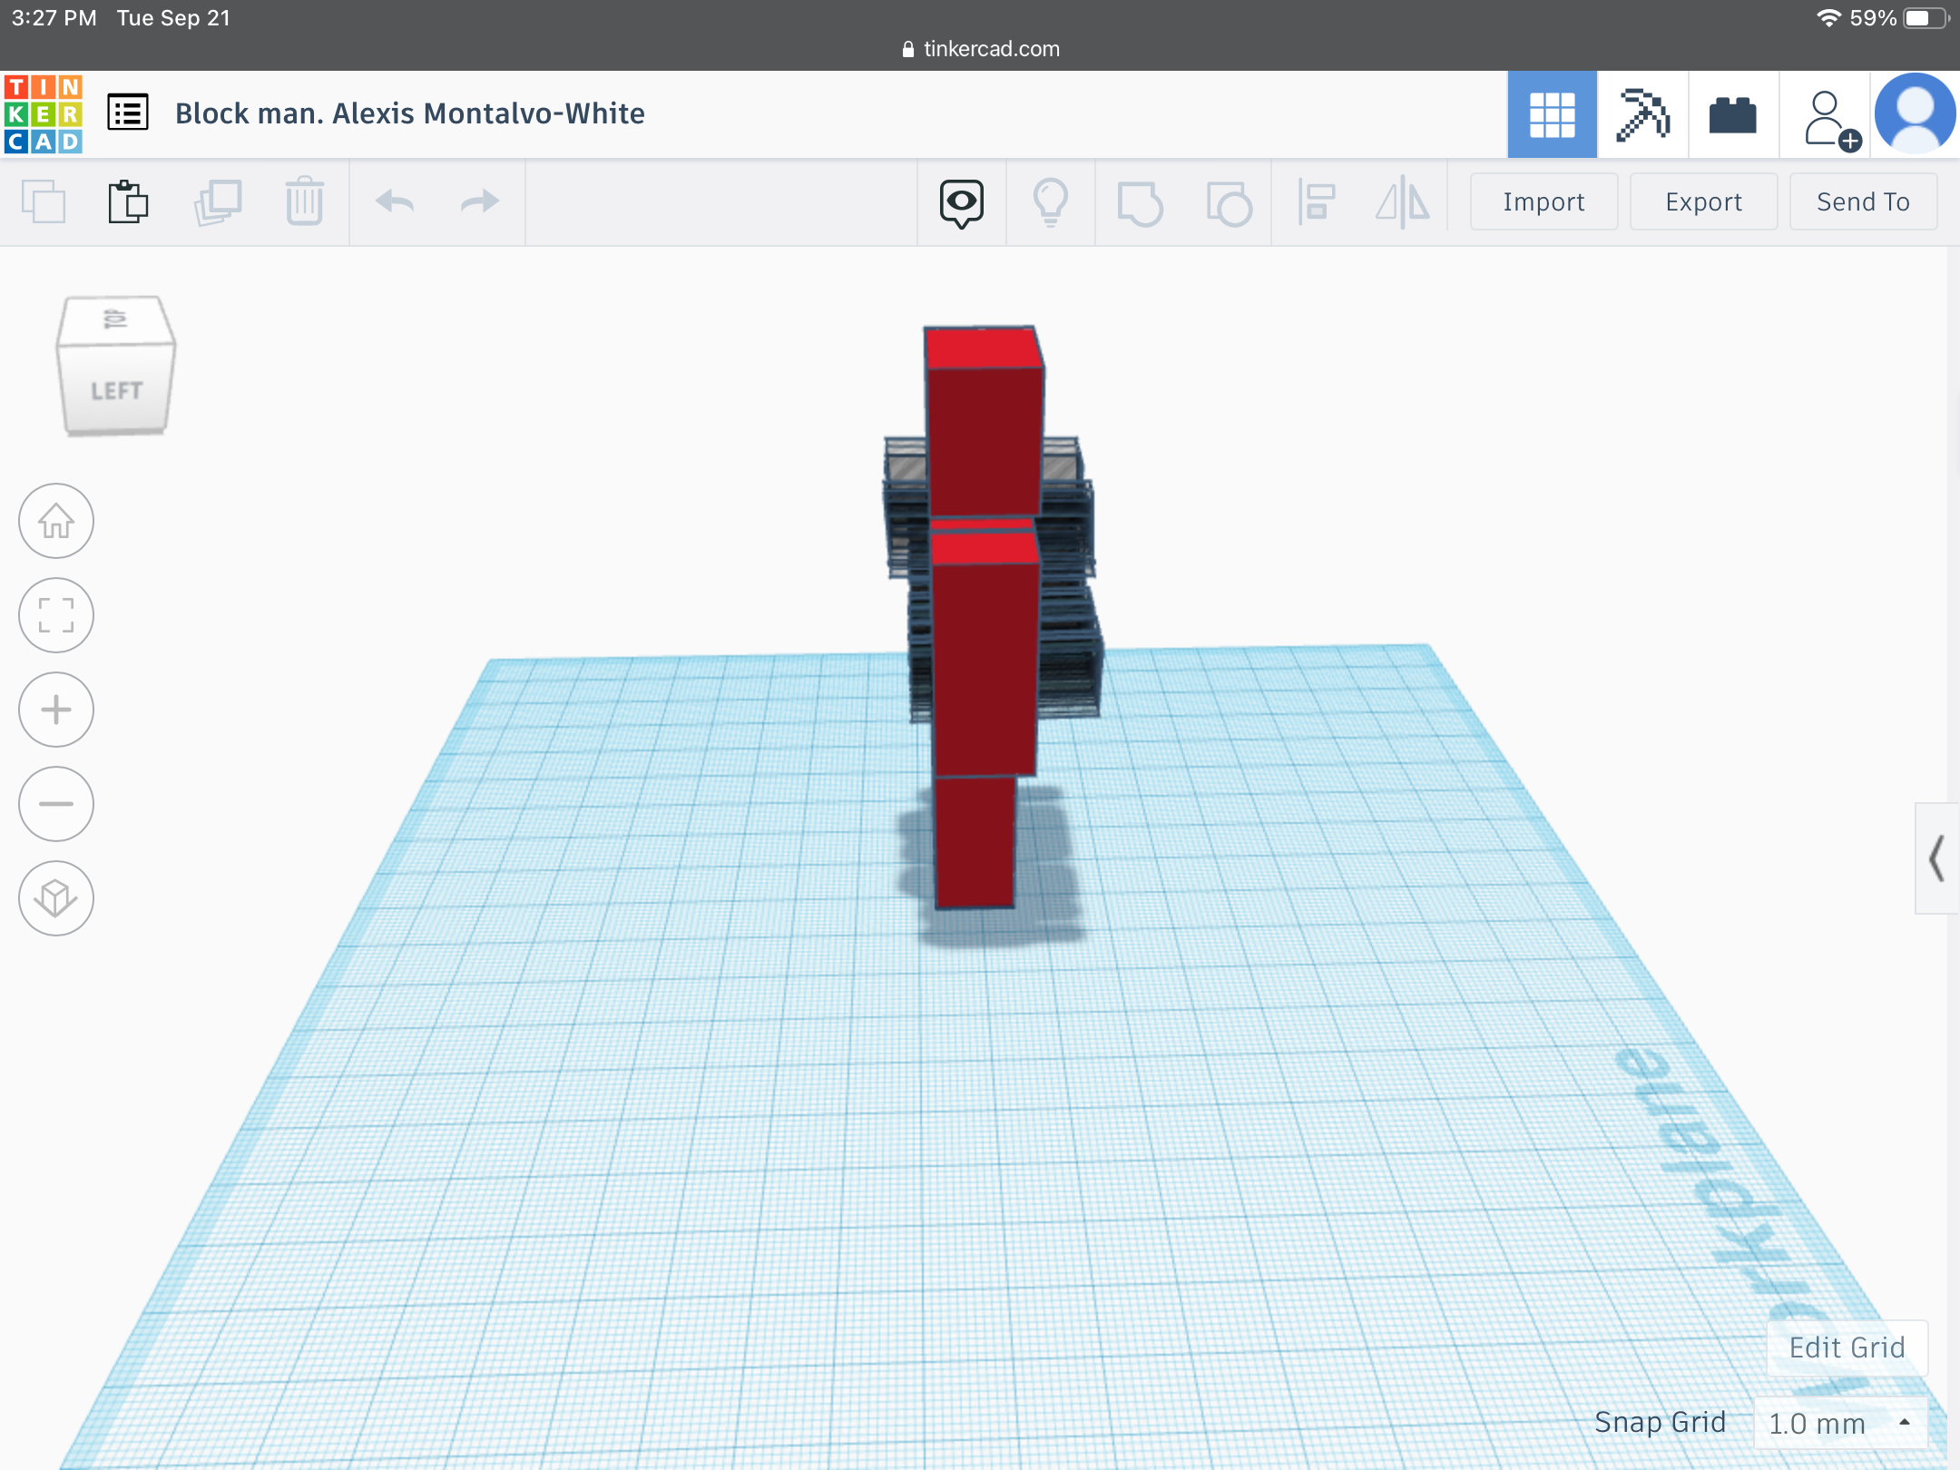This screenshot has height=1470, width=1960.
Task: Click the Wi-Fi status icon
Action: (1828, 18)
